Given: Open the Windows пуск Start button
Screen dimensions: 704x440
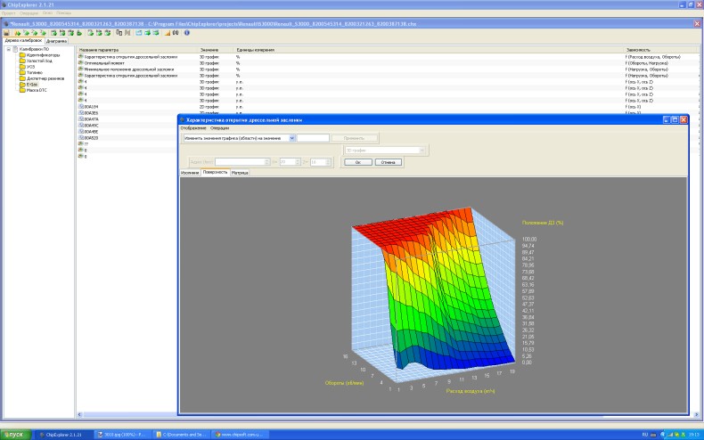Looking at the screenshot, I should (16, 434).
